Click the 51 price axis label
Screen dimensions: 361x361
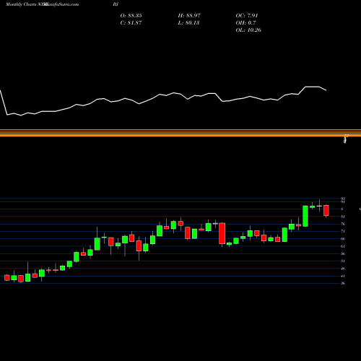click(343, 261)
